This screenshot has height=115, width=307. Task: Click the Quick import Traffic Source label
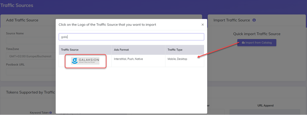coord(257,34)
